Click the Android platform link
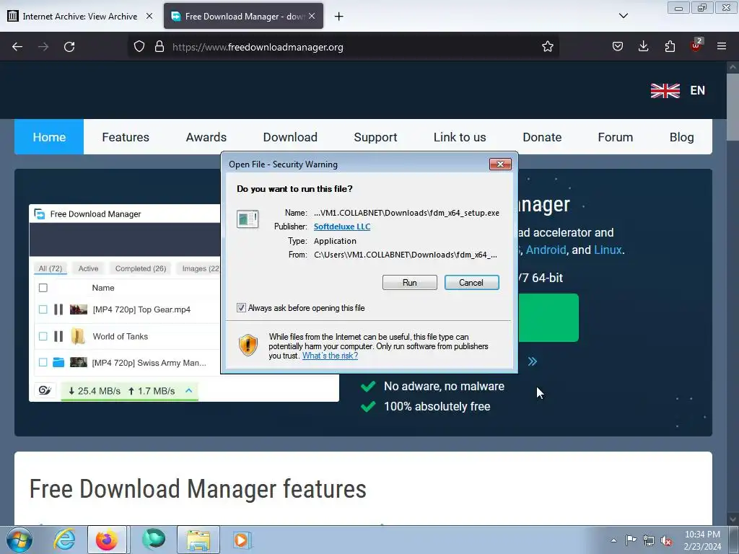 pyautogui.click(x=546, y=250)
